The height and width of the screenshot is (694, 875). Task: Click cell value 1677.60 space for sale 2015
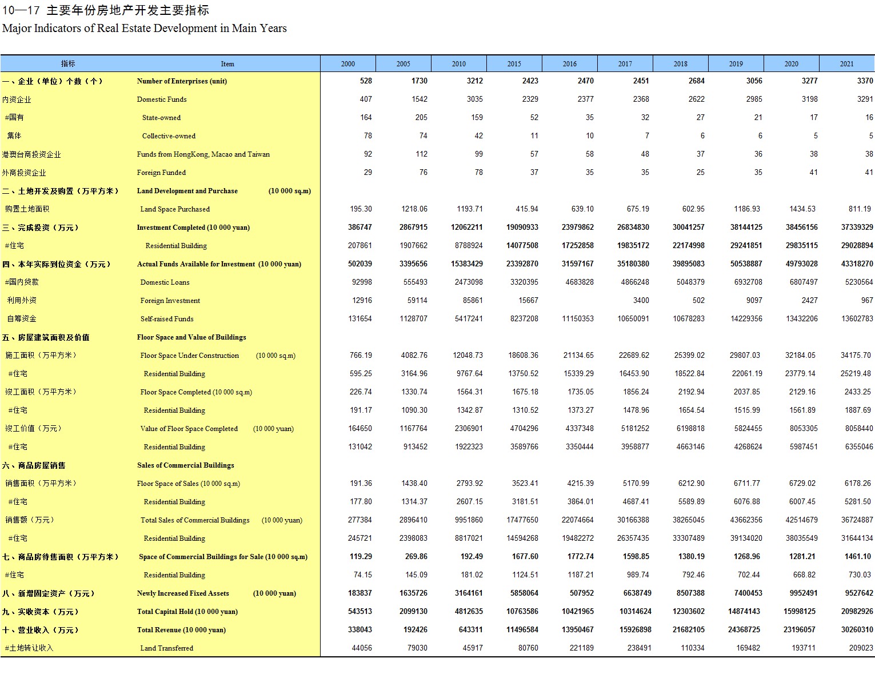525,557
